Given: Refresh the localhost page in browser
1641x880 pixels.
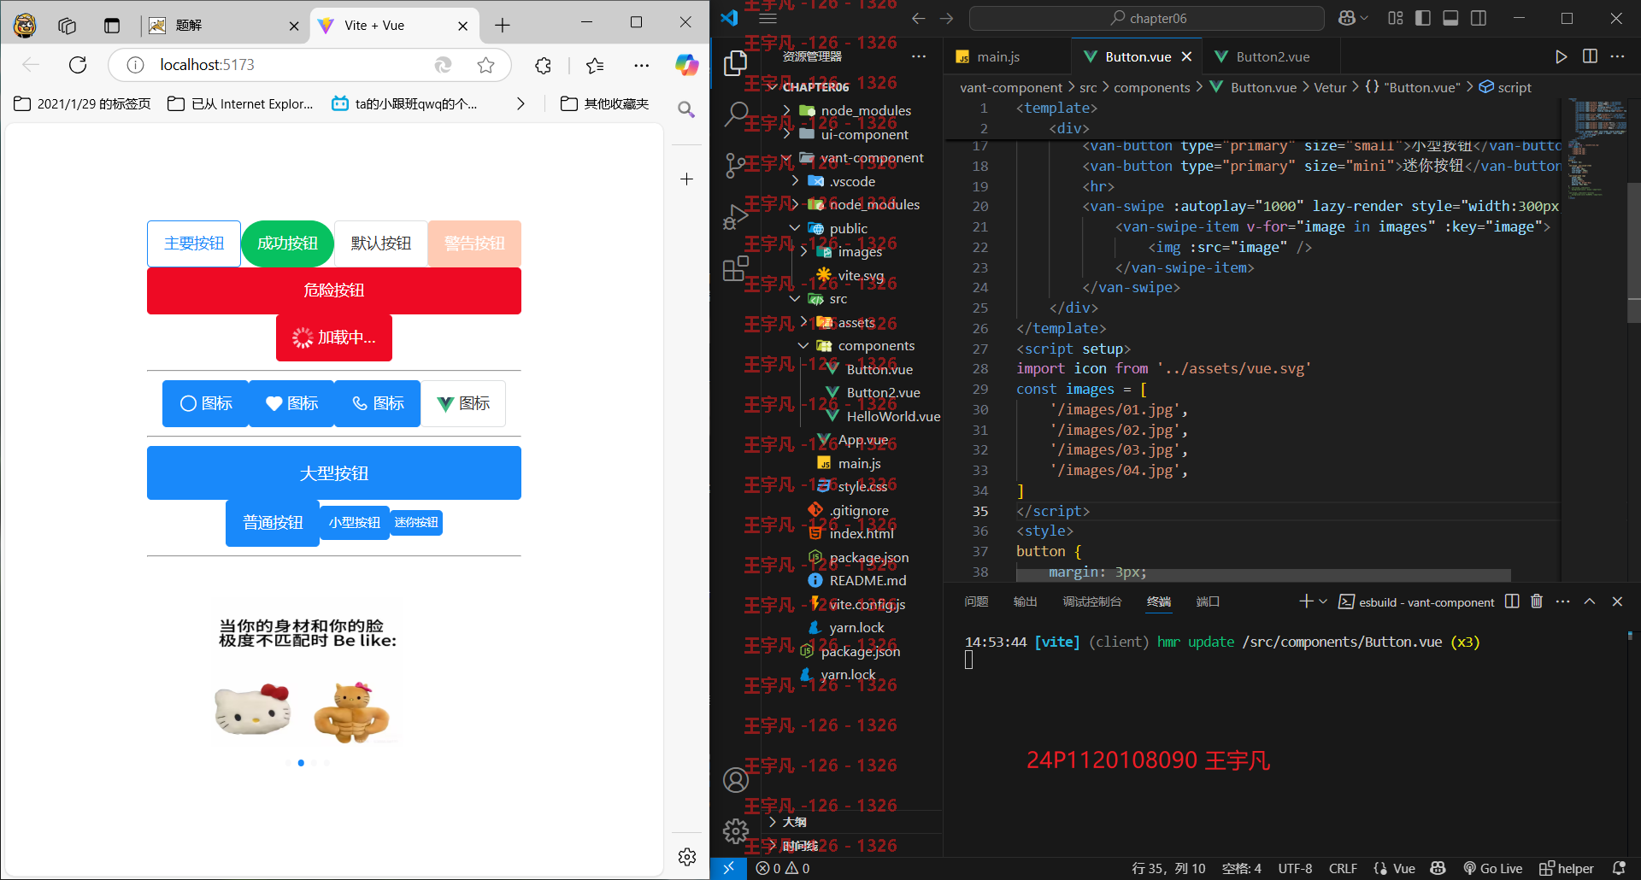Looking at the screenshot, I should pyautogui.click(x=78, y=65).
